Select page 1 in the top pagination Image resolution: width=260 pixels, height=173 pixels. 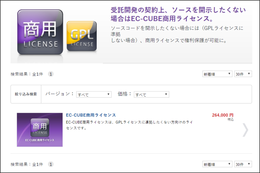[x=51, y=74]
